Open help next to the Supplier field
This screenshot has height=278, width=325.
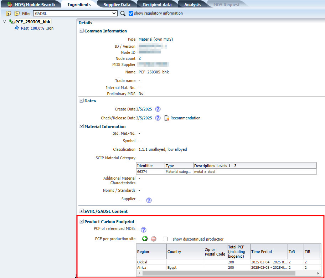[149, 200]
